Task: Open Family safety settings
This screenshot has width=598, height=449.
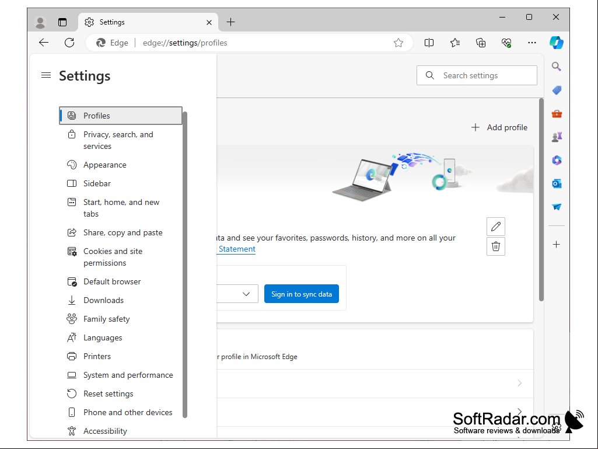Action: click(x=121, y=319)
